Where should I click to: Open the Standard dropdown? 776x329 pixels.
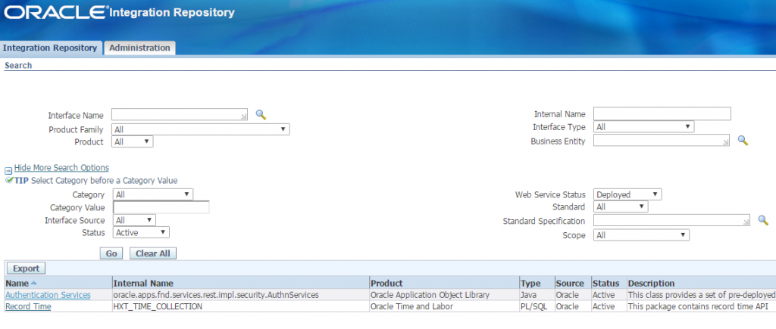click(621, 206)
